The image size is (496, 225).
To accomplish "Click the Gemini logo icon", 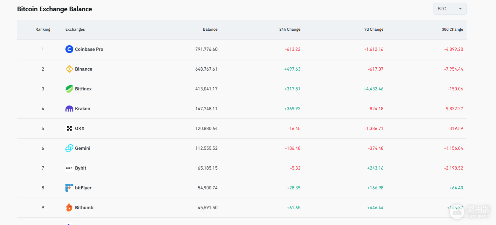I will 69,148.
